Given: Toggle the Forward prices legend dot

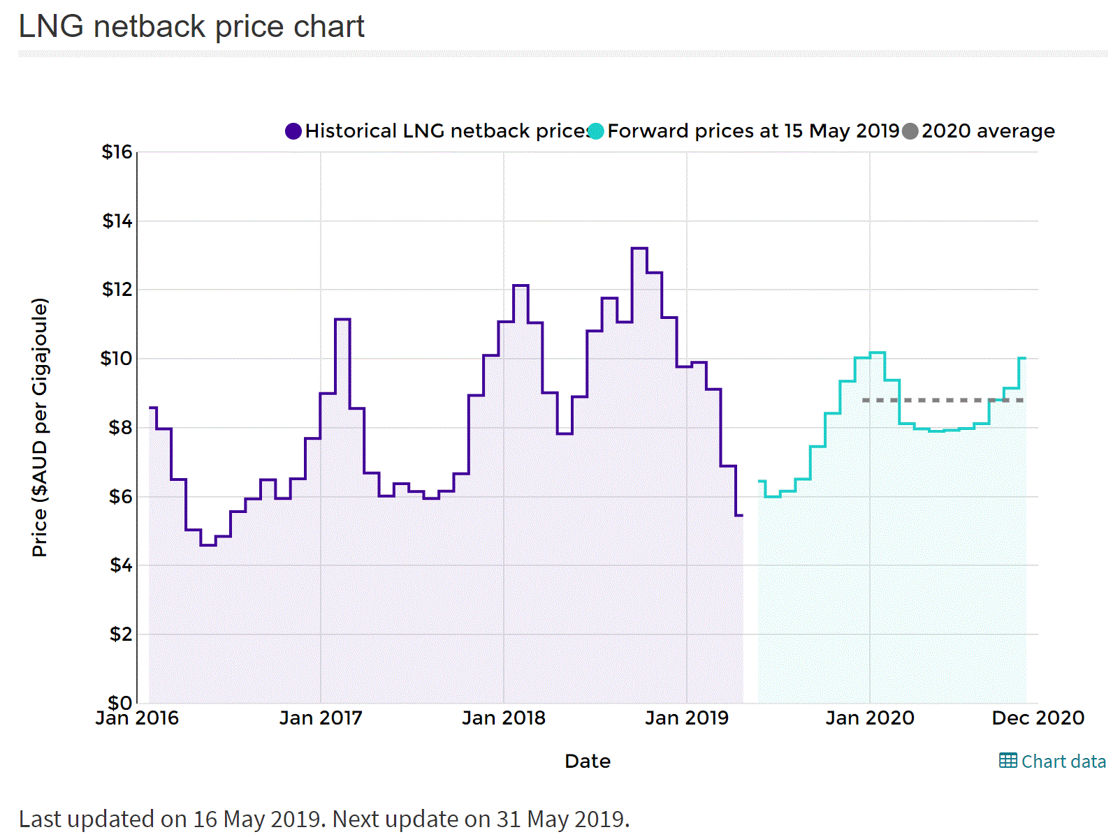Looking at the screenshot, I should [x=595, y=131].
